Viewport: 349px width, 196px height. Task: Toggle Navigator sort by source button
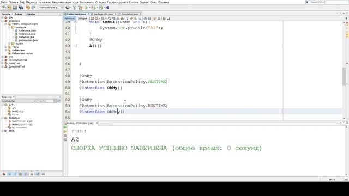43,174
